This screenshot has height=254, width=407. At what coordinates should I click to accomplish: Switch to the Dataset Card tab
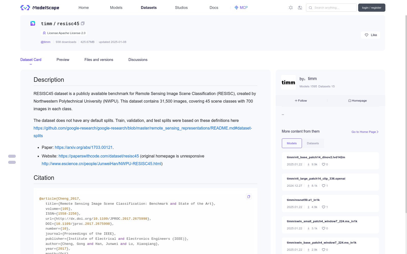31,60
